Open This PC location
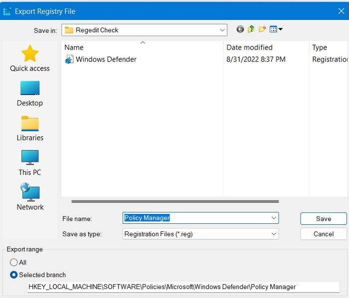This screenshot has height=298, width=349. [30, 163]
